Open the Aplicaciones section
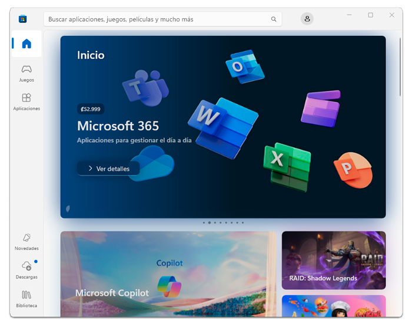This screenshot has width=412, height=324. (x=26, y=102)
